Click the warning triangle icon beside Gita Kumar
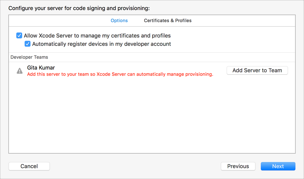 click(20, 71)
